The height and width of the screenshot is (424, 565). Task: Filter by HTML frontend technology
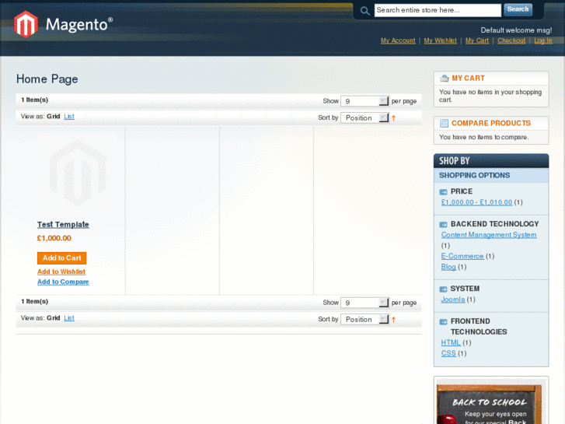pyautogui.click(x=451, y=343)
